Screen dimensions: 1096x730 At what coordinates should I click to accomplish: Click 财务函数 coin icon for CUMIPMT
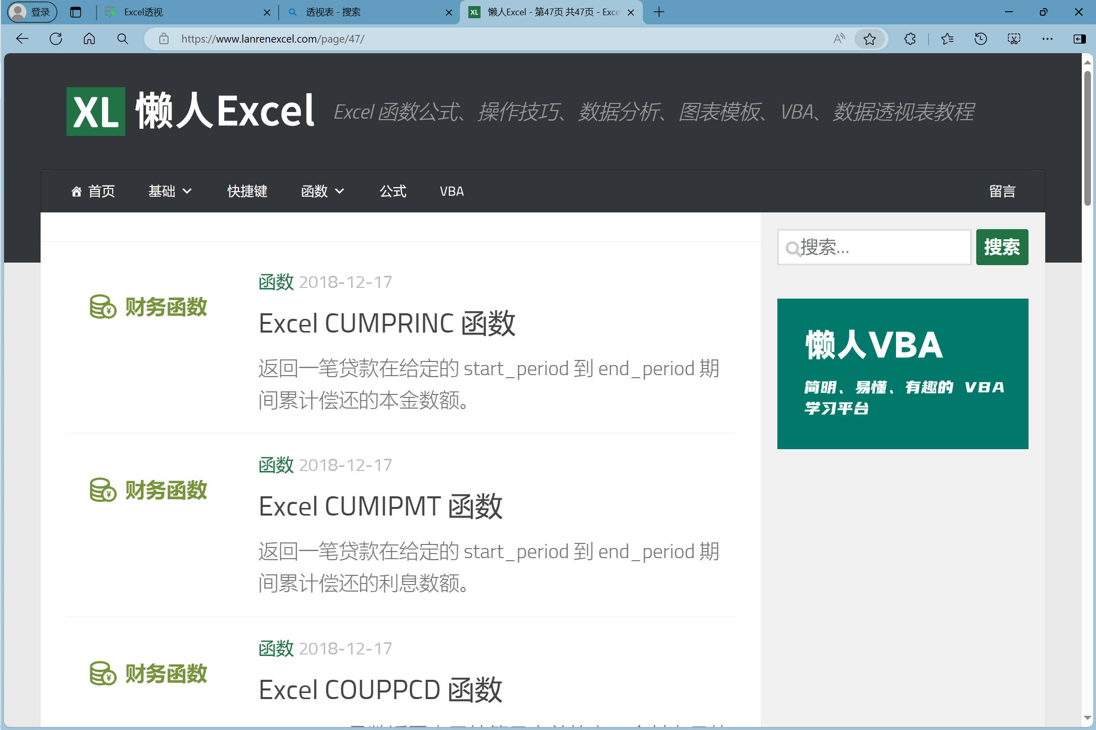(103, 490)
